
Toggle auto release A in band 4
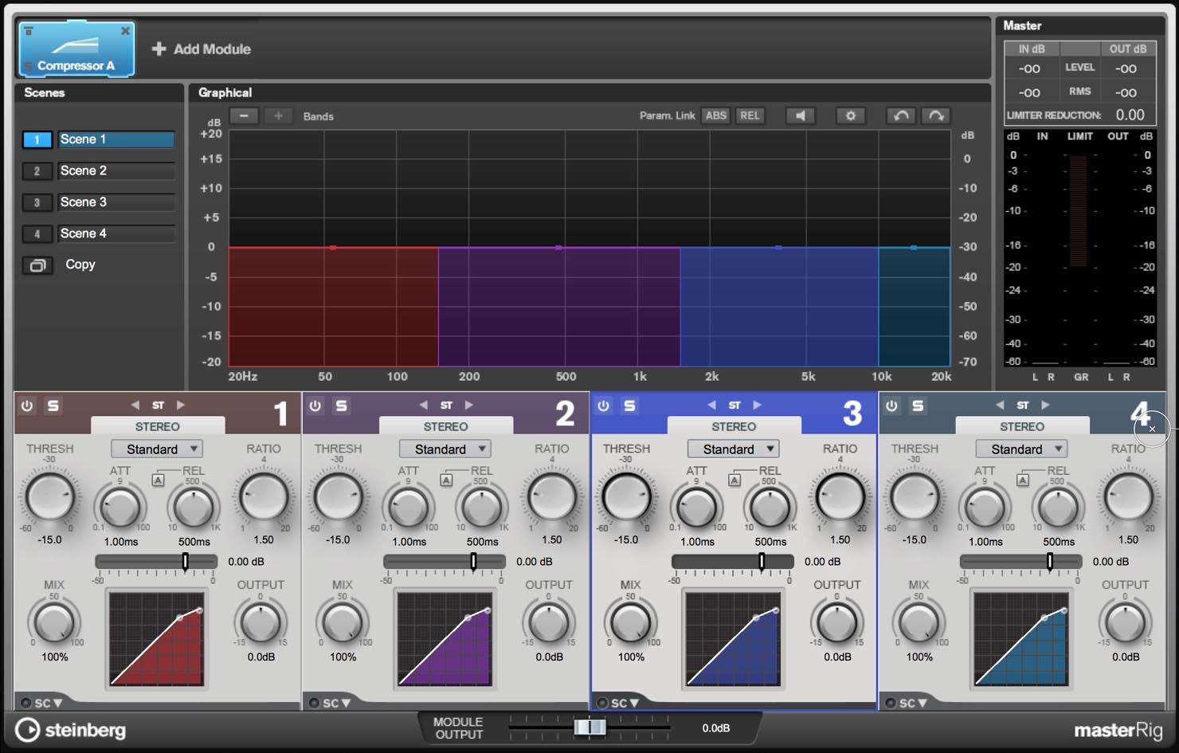[x=1023, y=480]
